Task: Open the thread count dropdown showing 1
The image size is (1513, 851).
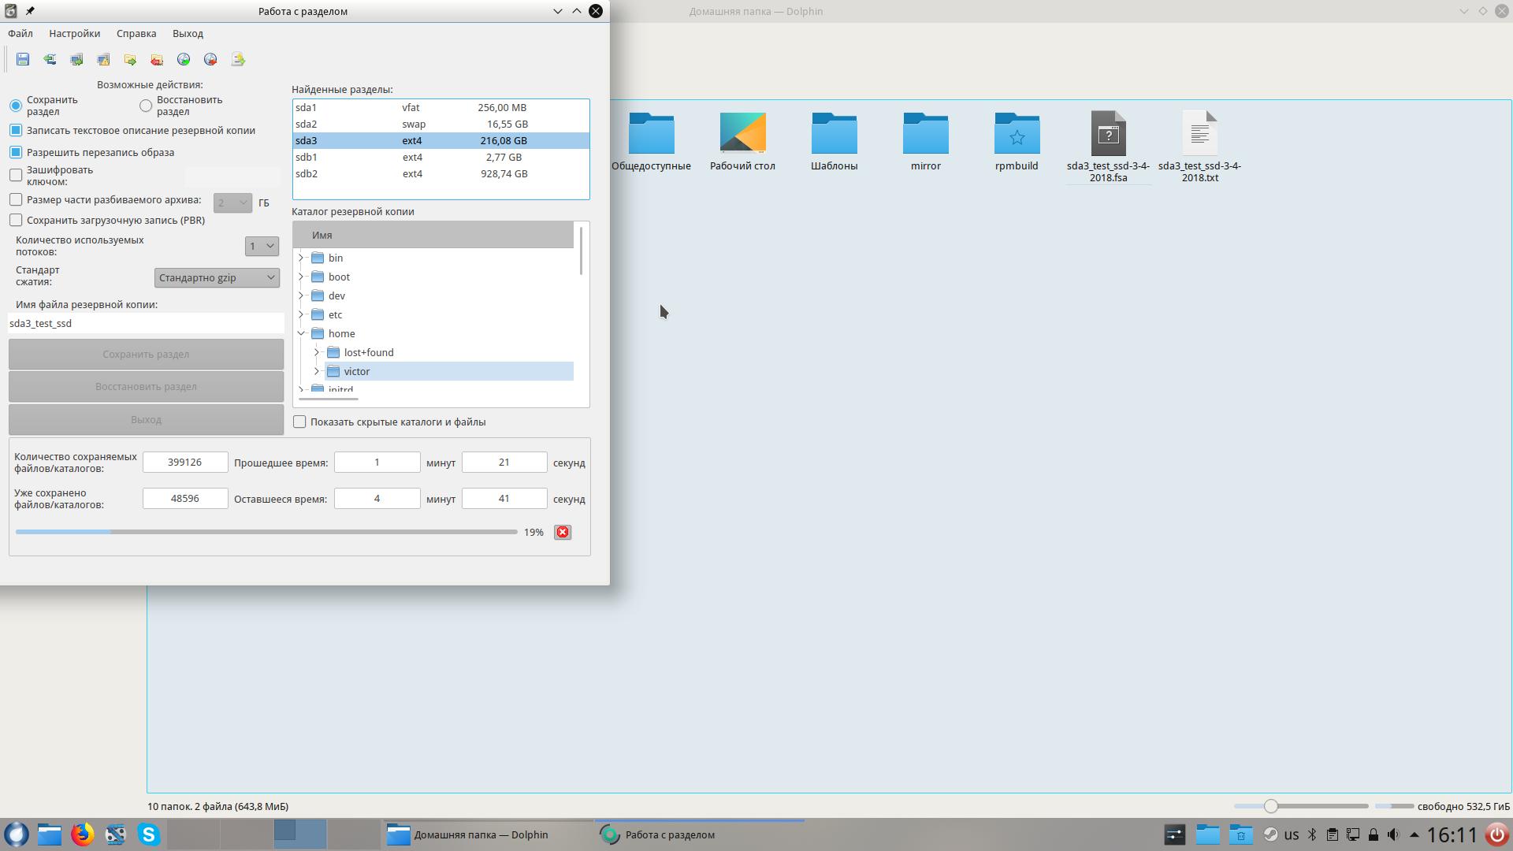Action: click(262, 246)
